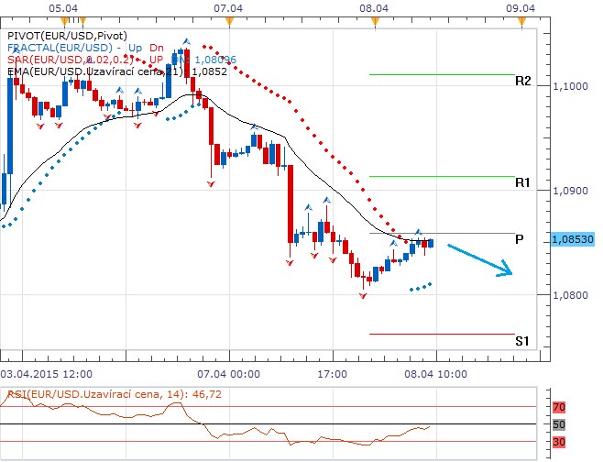Click the current price tag 1,08530

point(572,239)
